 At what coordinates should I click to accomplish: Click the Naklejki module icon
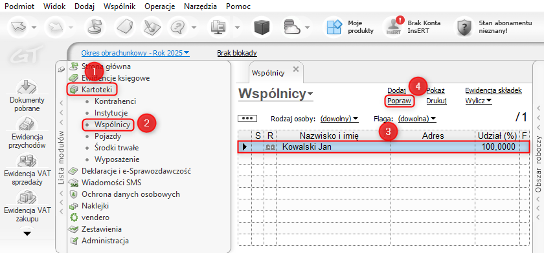[x=73, y=207]
